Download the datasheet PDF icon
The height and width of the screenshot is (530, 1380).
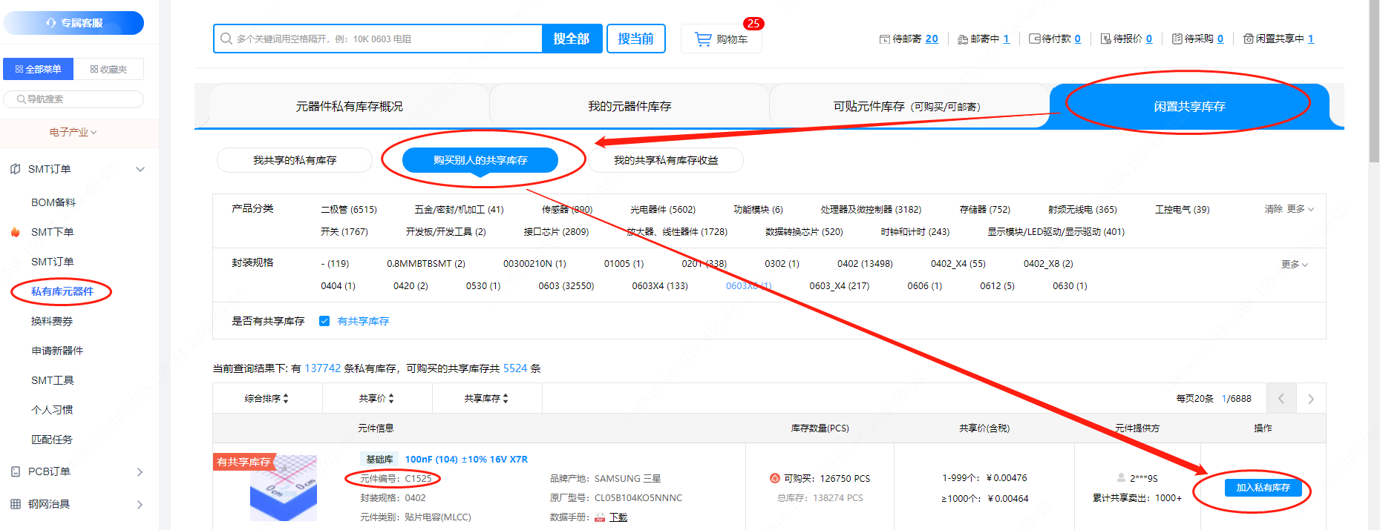(600, 517)
